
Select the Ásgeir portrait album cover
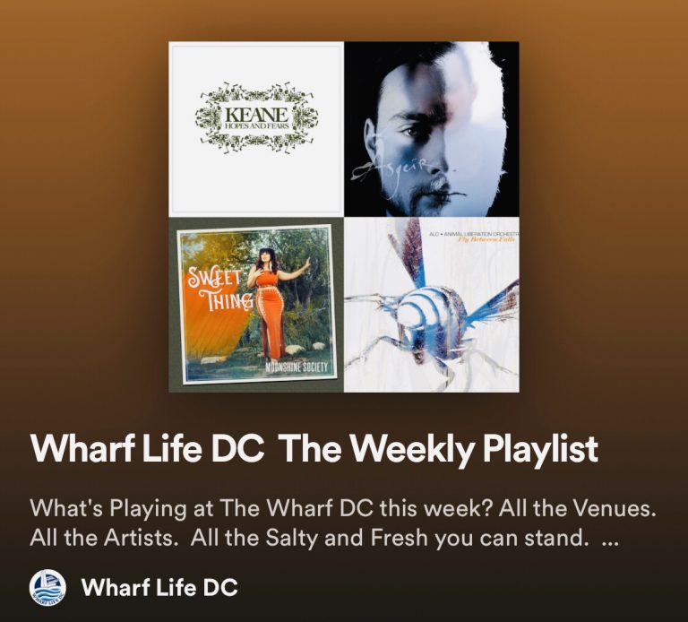[x=432, y=129]
